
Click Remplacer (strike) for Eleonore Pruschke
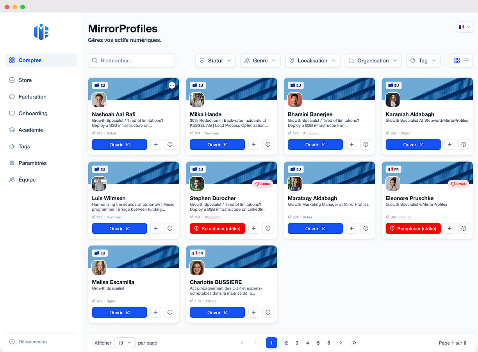413,228
